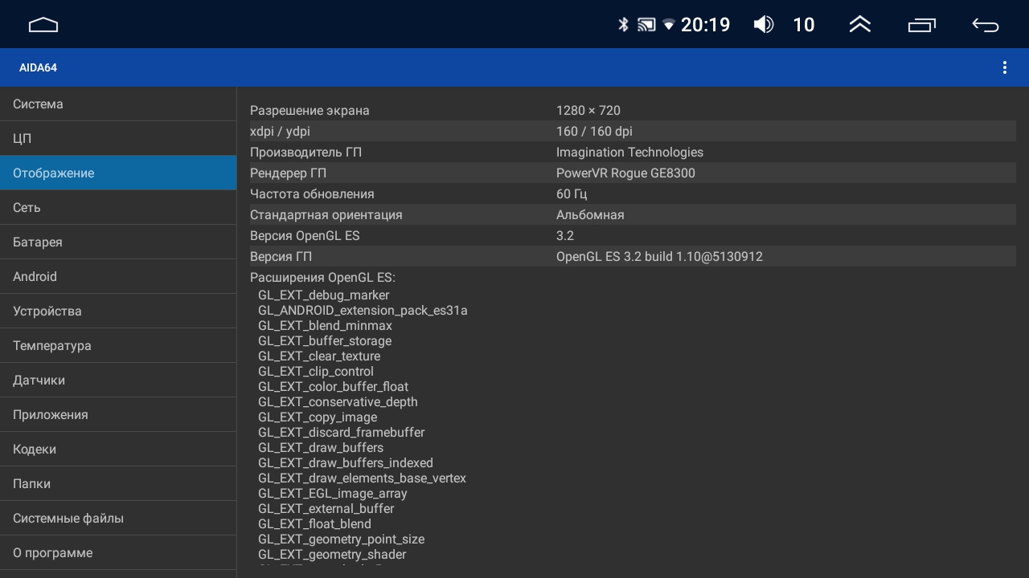Select the GL_EXT_EGL_image_array entry
The width and height of the screenshot is (1029, 578).
tap(333, 494)
